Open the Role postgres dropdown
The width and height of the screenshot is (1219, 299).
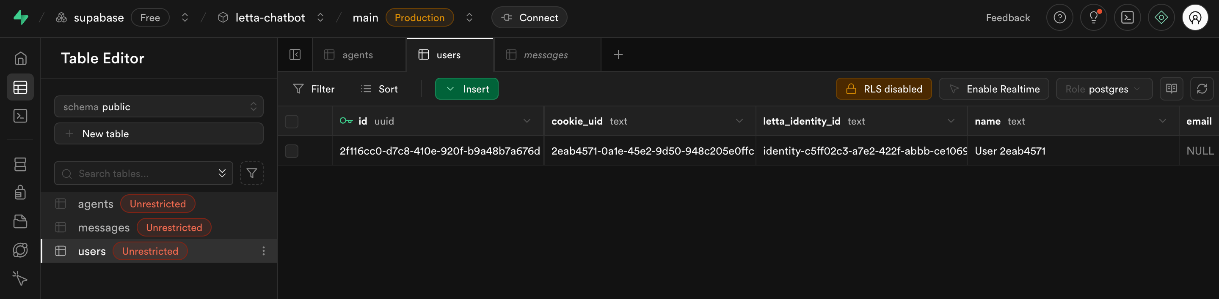[1104, 89]
